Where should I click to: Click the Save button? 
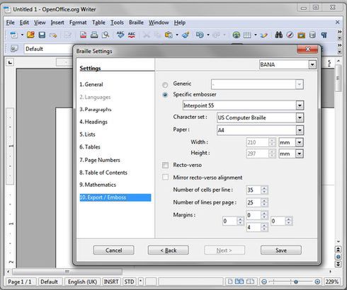click(x=281, y=250)
